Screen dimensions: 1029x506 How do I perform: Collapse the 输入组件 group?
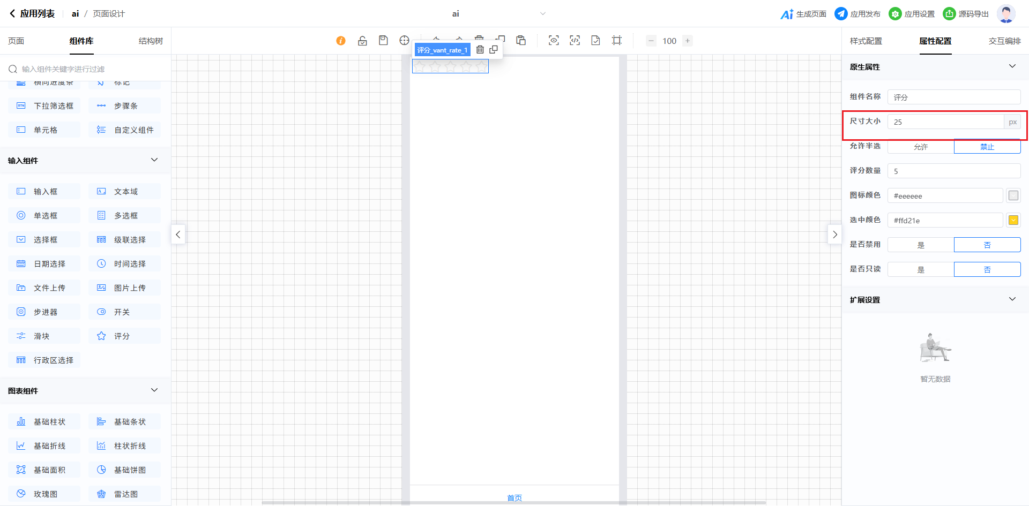pos(154,160)
